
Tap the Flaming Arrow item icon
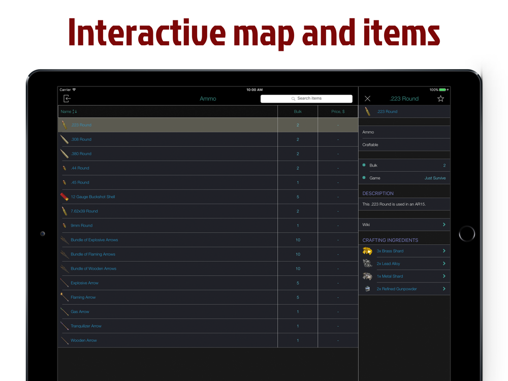pyautogui.click(x=65, y=297)
